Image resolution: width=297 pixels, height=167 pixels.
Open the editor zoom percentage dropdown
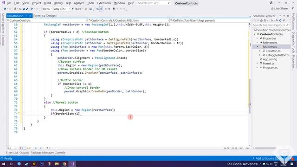tap(11, 148)
